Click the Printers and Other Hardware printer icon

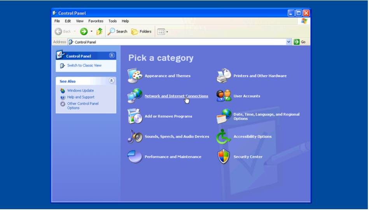pos(224,76)
